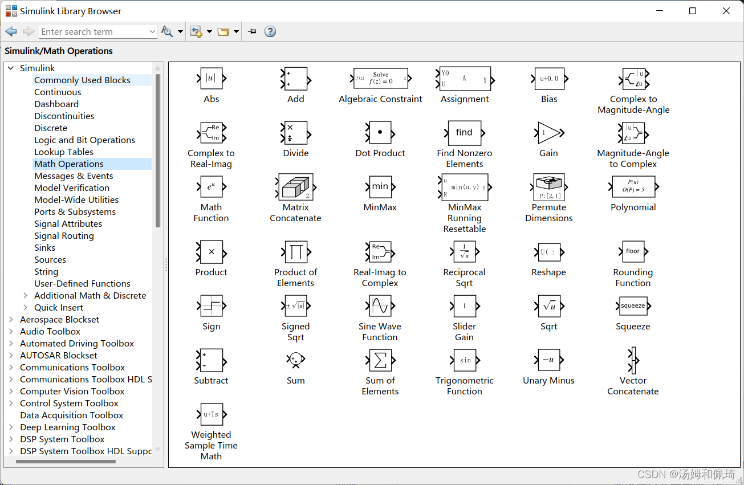Select the Product of Elements block
Screen dimensions: 744x485
[295, 252]
